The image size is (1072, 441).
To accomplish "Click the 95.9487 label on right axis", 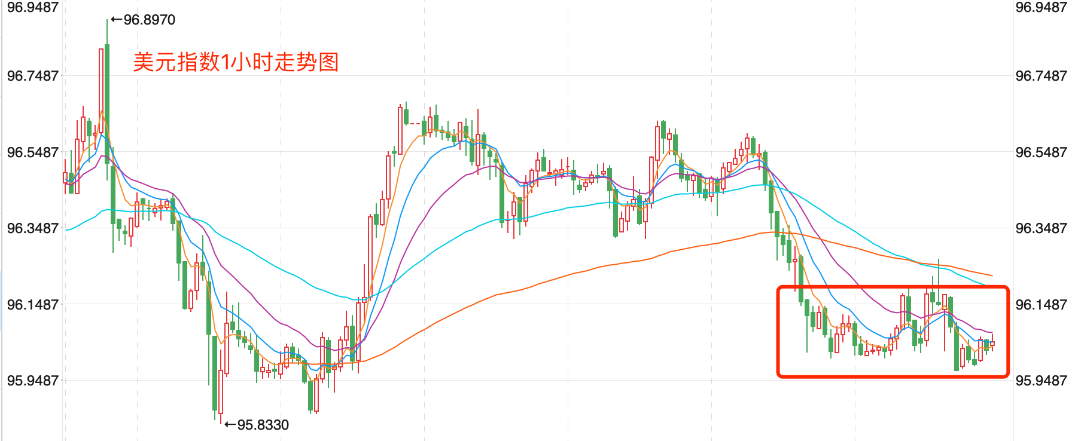I will [1041, 381].
